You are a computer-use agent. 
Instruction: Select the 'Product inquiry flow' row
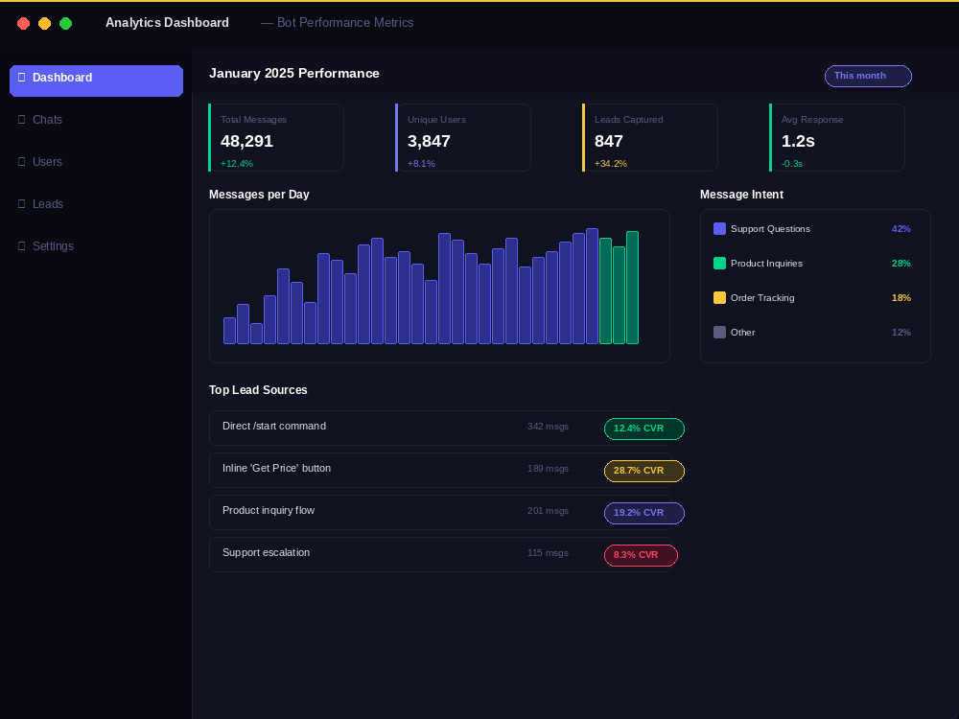440,512
